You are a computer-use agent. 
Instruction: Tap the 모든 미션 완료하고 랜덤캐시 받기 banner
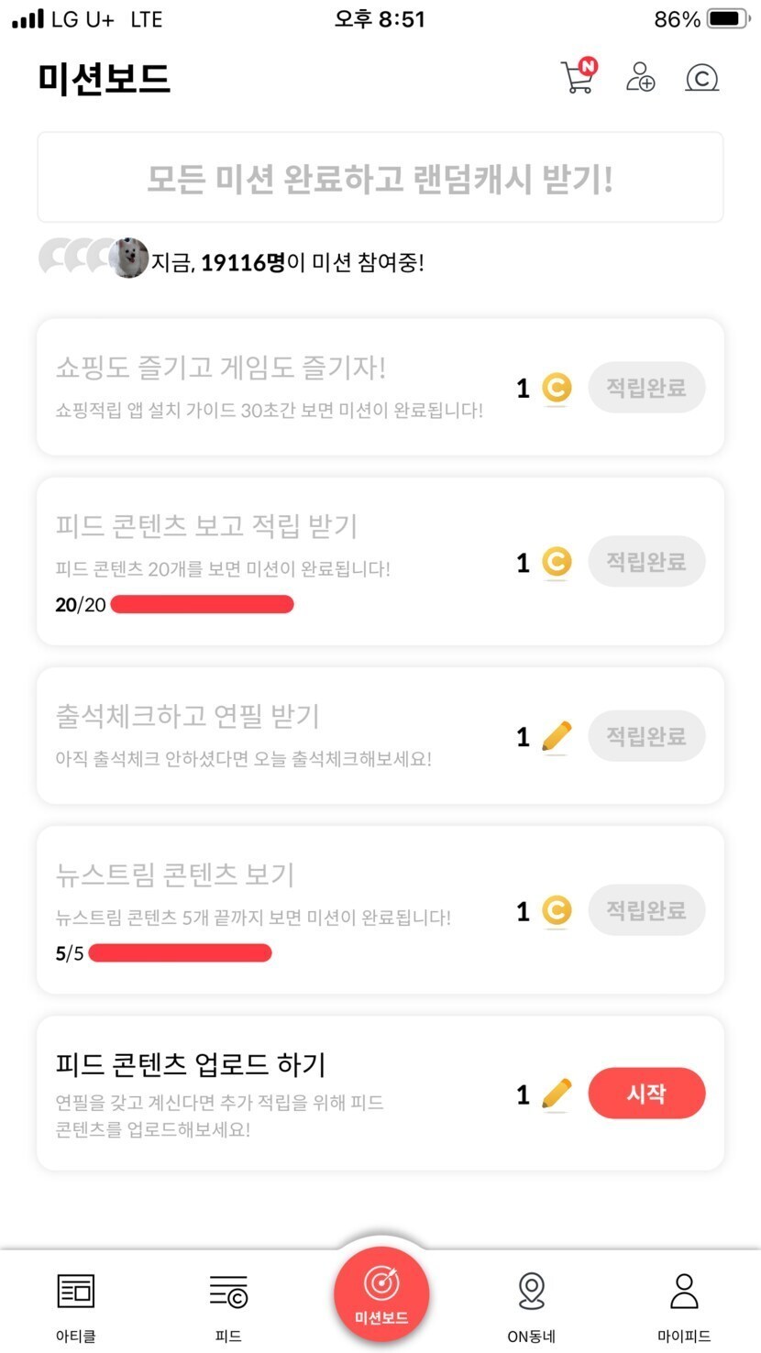click(x=380, y=178)
